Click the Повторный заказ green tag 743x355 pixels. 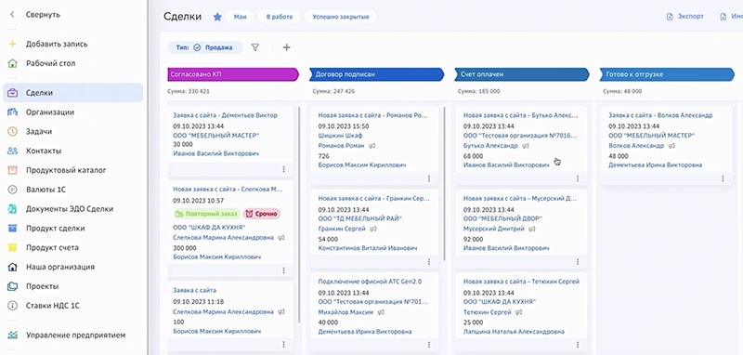pyautogui.click(x=206, y=214)
